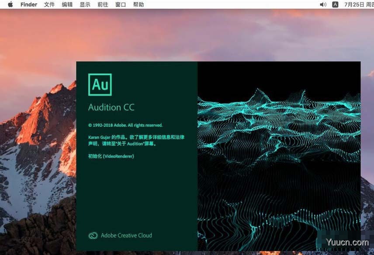Screen dimensions: 374x255
Task: Click the 7月25日 date in the menu bar
Action: point(354,4)
